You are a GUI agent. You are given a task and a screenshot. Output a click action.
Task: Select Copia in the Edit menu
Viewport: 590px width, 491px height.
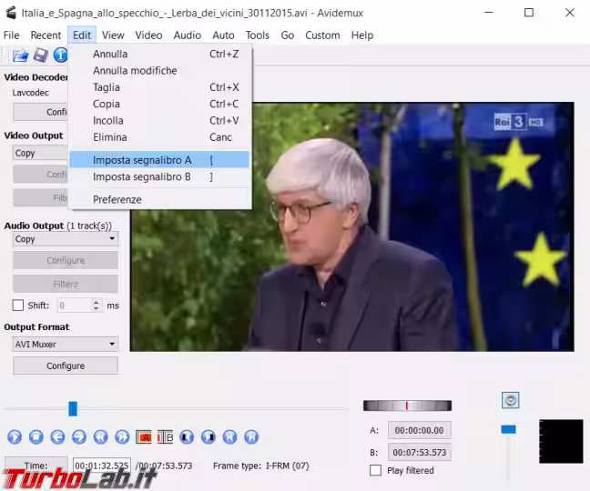pos(159,104)
